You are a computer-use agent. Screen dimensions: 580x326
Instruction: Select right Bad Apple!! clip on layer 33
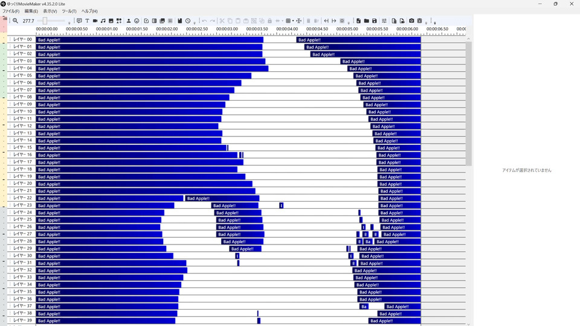coord(387,278)
